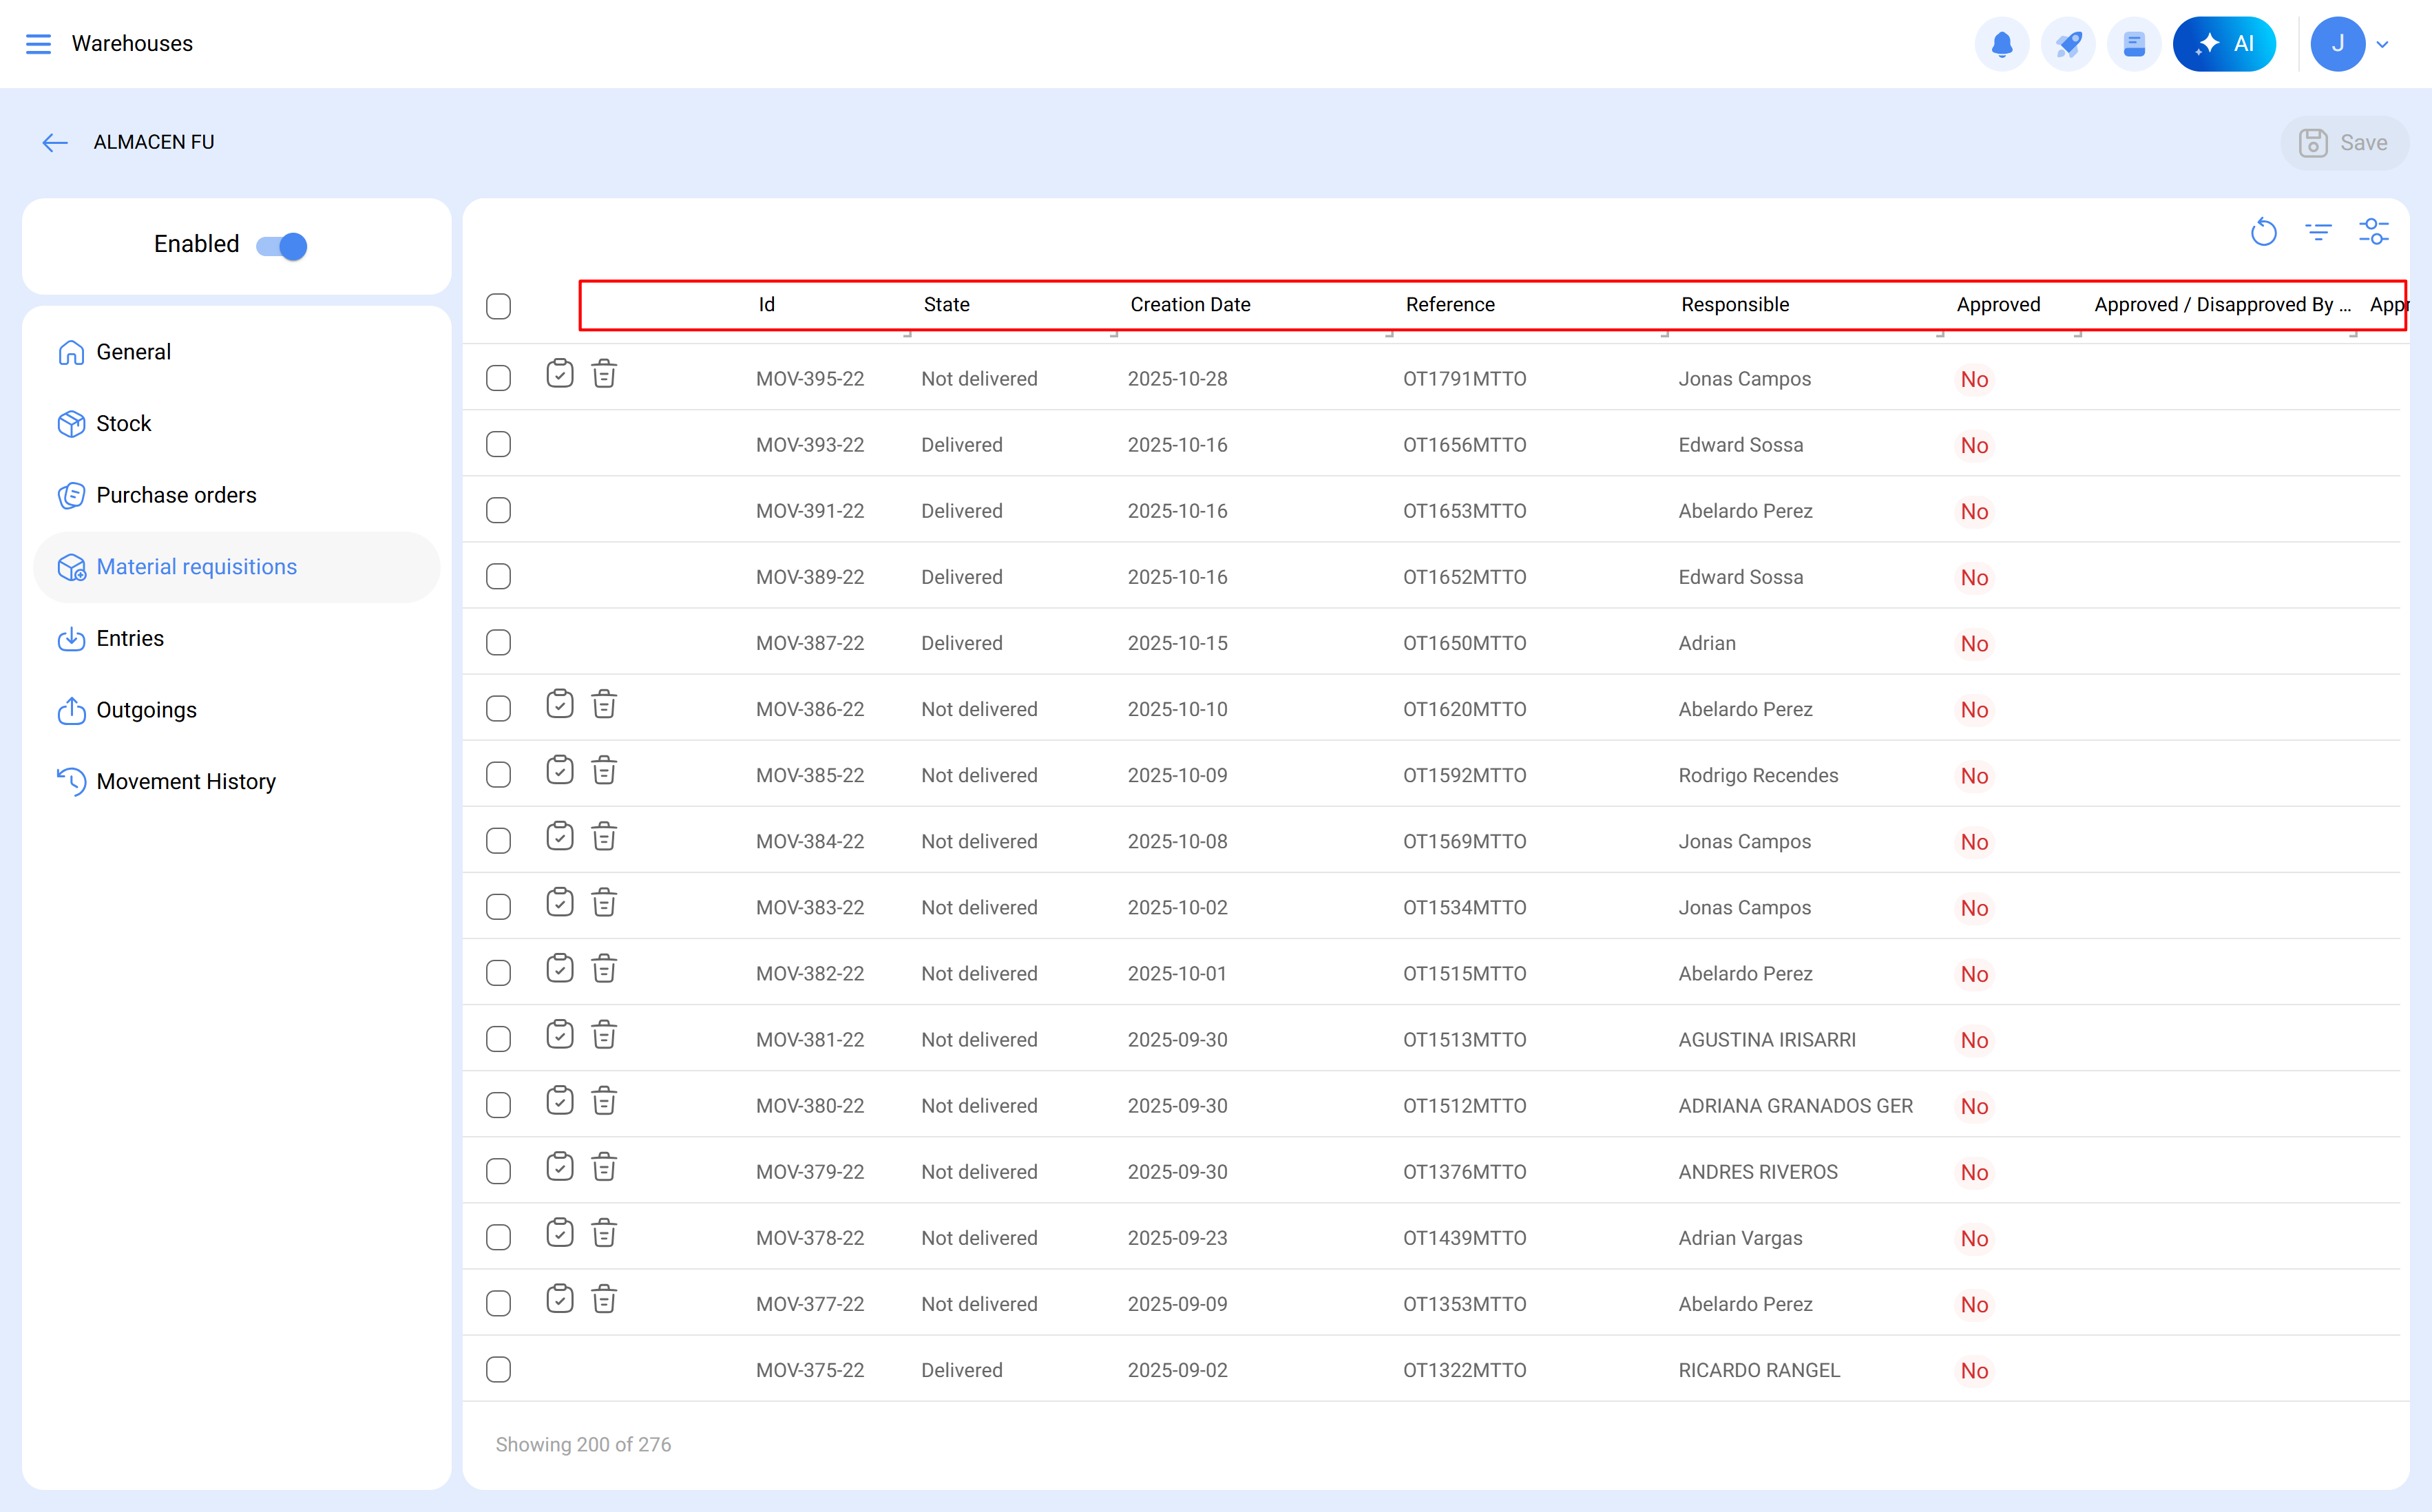Click the notifications bell icon

point(2001,44)
